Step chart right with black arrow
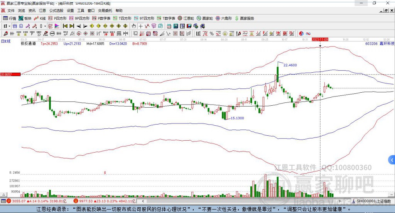Viewport: 395px width, 213px height. 85,26
